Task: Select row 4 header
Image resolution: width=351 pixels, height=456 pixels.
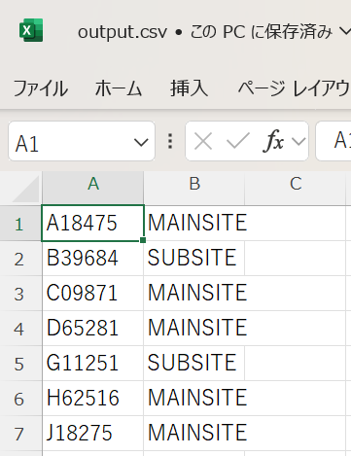Action: click(x=20, y=329)
